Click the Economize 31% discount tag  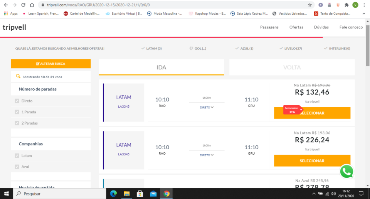tap(293, 110)
